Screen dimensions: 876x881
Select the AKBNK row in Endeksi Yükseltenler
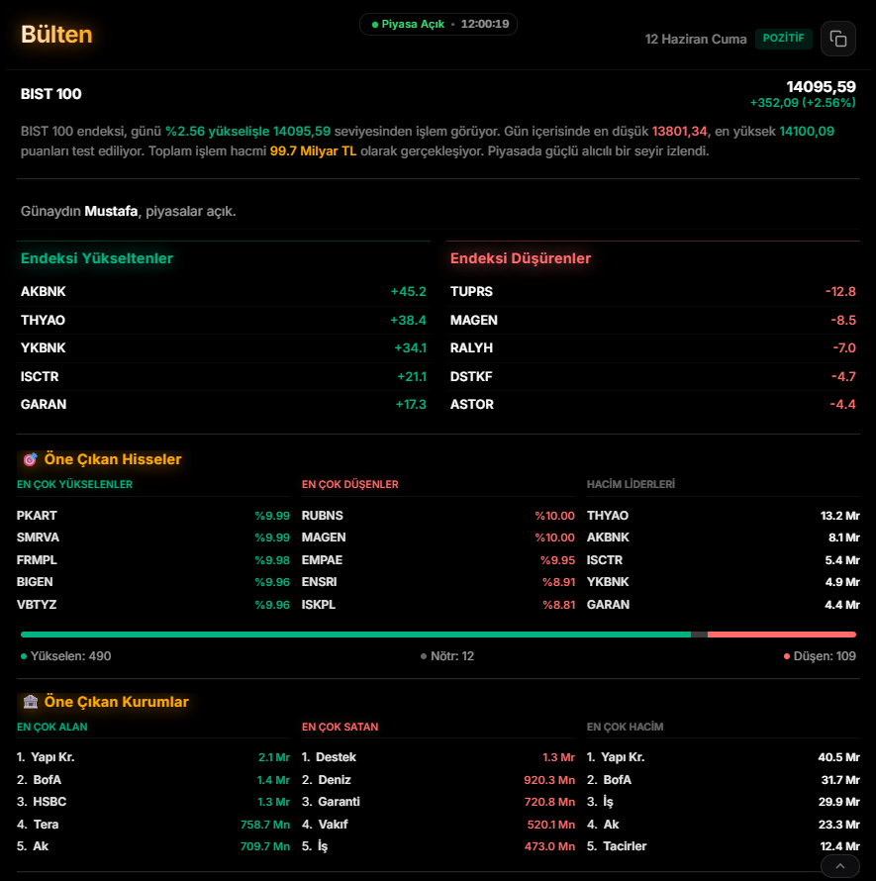pos(224,292)
